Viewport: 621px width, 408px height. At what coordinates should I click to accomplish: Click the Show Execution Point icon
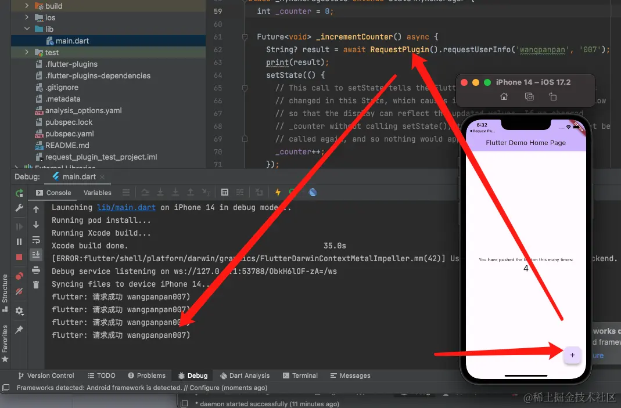click(x=126, y=192)
